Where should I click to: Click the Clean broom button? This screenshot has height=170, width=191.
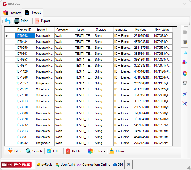coord(117,151)
